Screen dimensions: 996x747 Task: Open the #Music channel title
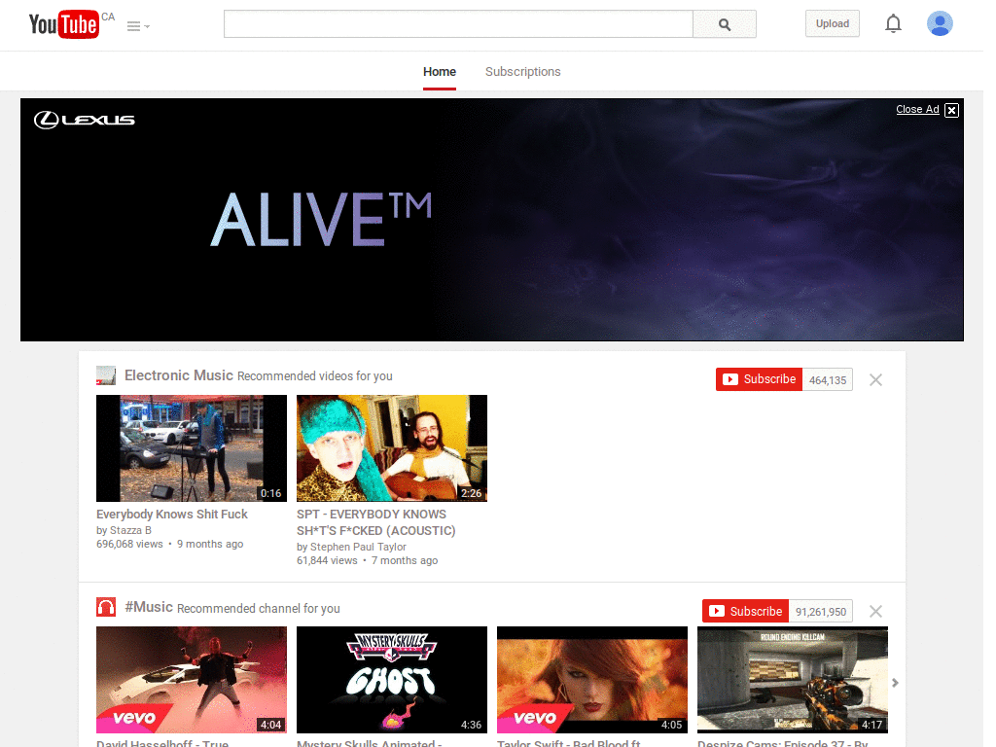pyautogui.click(x=149, y=607)
